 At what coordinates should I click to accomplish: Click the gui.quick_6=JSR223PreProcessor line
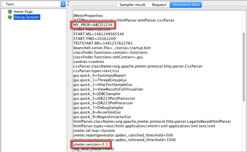point(103,103)
